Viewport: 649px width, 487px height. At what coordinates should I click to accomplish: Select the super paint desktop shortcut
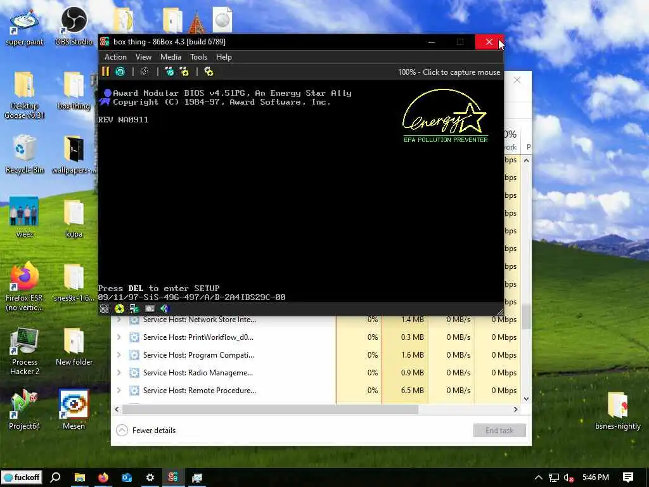25,27
